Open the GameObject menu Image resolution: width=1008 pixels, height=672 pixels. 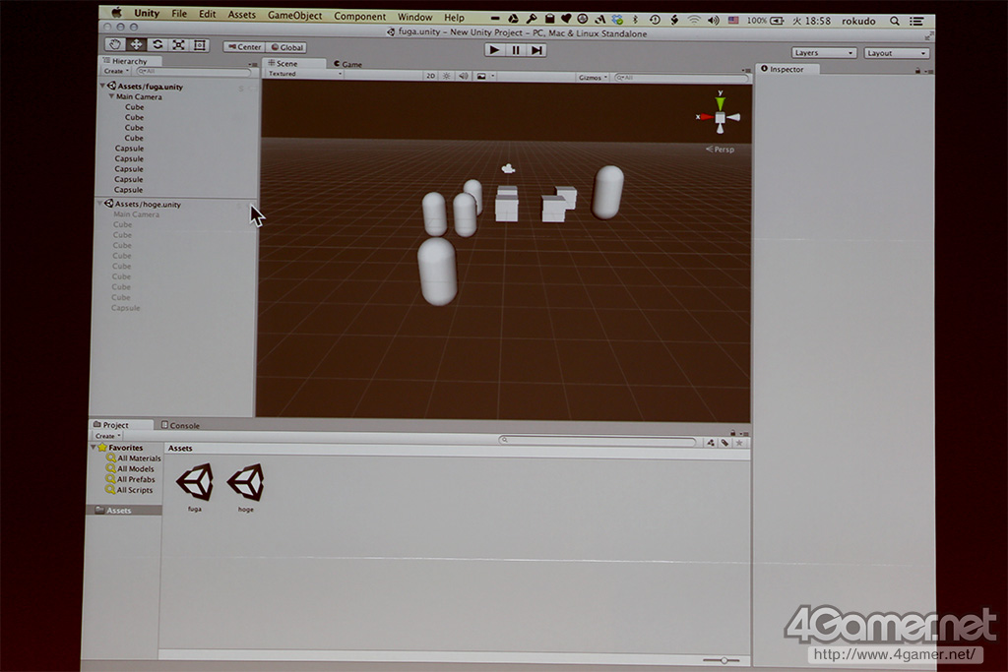(x=294, y=16)
